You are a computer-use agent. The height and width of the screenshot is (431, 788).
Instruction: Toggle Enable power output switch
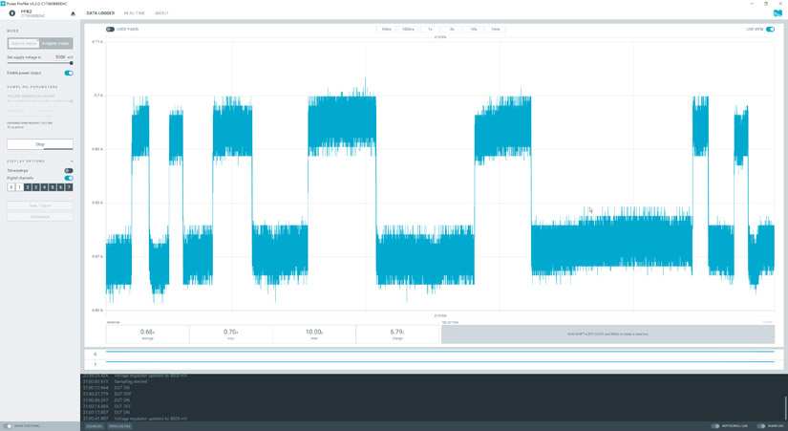(x=69, y=73)
